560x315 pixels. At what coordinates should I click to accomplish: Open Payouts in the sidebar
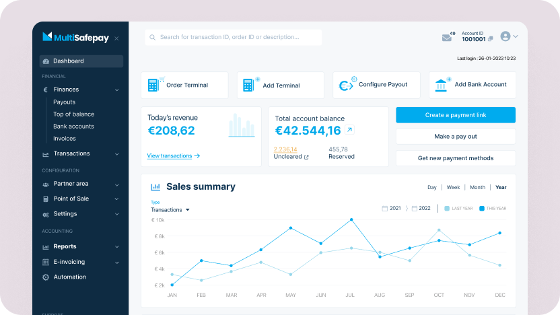click(x=65, y=102)
